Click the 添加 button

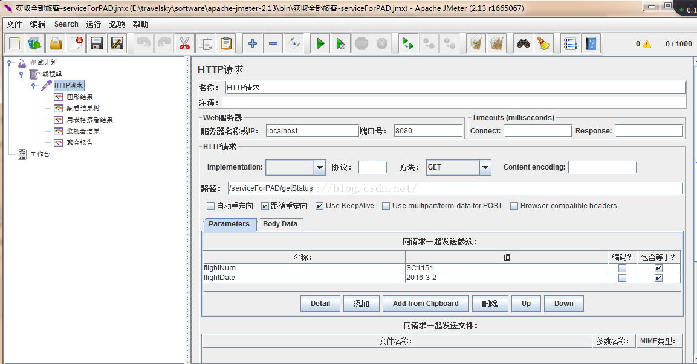tap(361, 304)
